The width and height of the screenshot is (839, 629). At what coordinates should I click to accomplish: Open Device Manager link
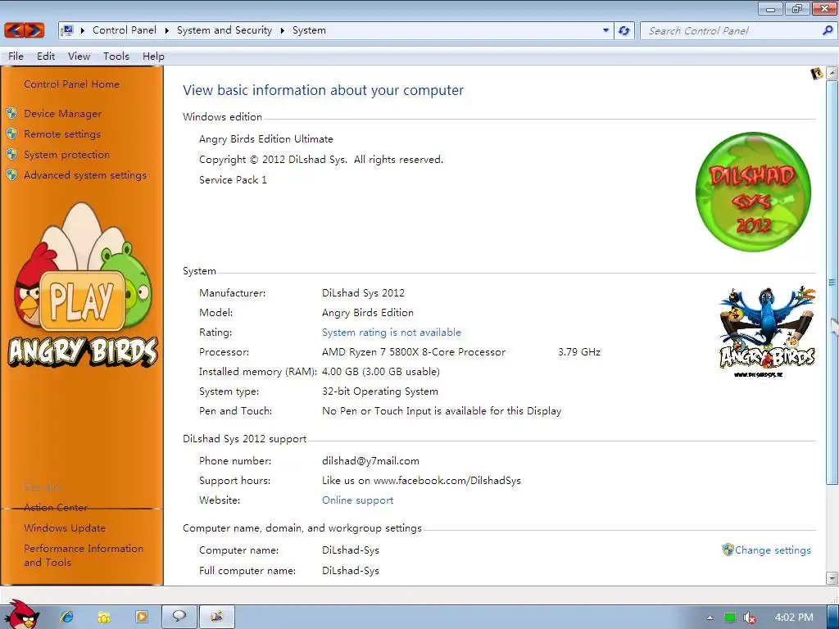pyautogui.click(x=62, y=113)
